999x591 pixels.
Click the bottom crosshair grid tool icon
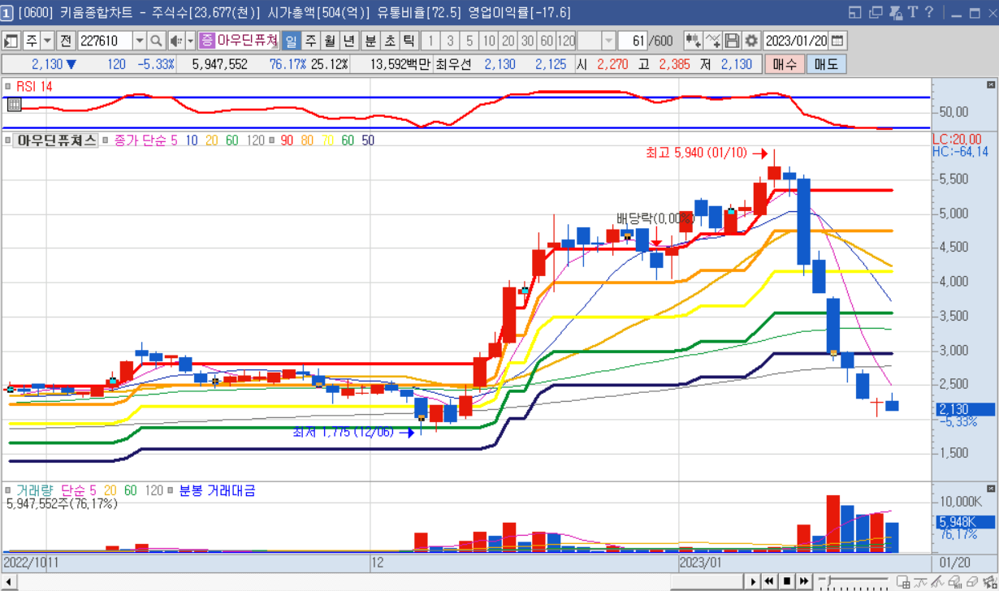(x=903, y=581)
